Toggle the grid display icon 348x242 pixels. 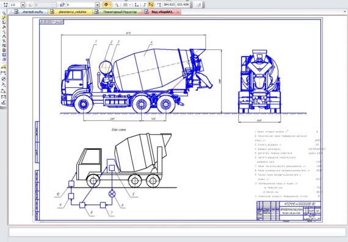(125, 5)
